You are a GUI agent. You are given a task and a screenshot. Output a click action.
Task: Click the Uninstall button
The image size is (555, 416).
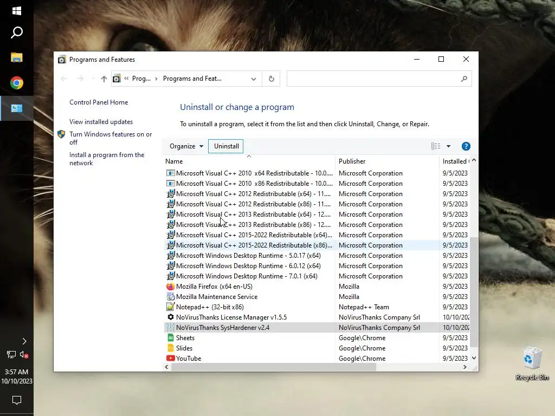(x=226, y=146)
